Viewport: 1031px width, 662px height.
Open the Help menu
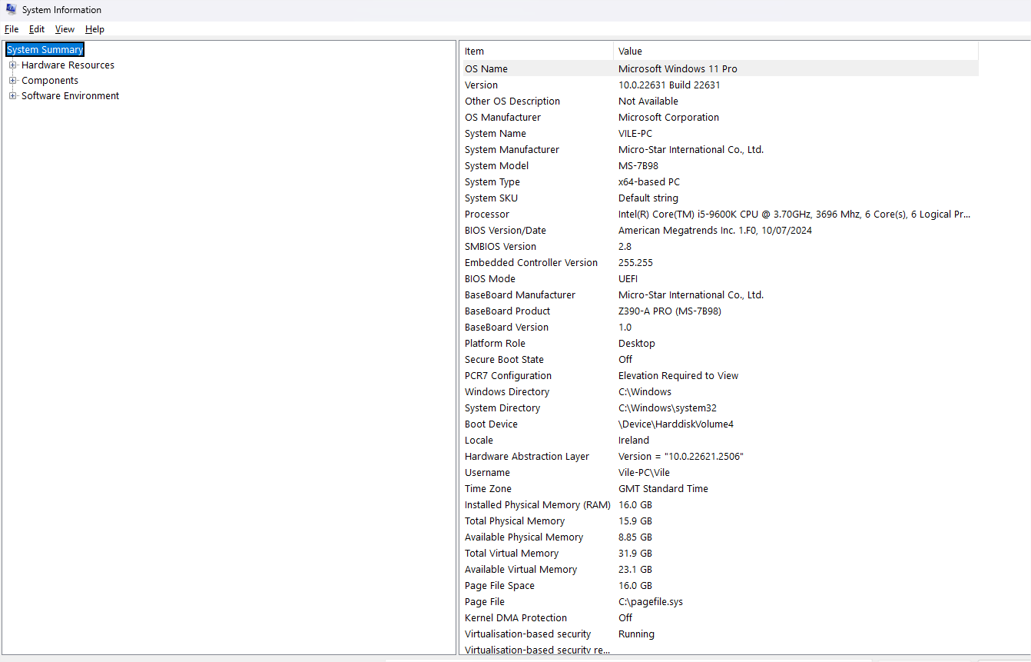pos(94,29)
